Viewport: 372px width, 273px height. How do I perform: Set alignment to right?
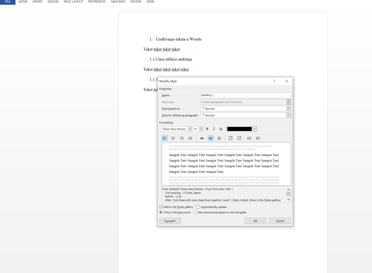[182, 138]
